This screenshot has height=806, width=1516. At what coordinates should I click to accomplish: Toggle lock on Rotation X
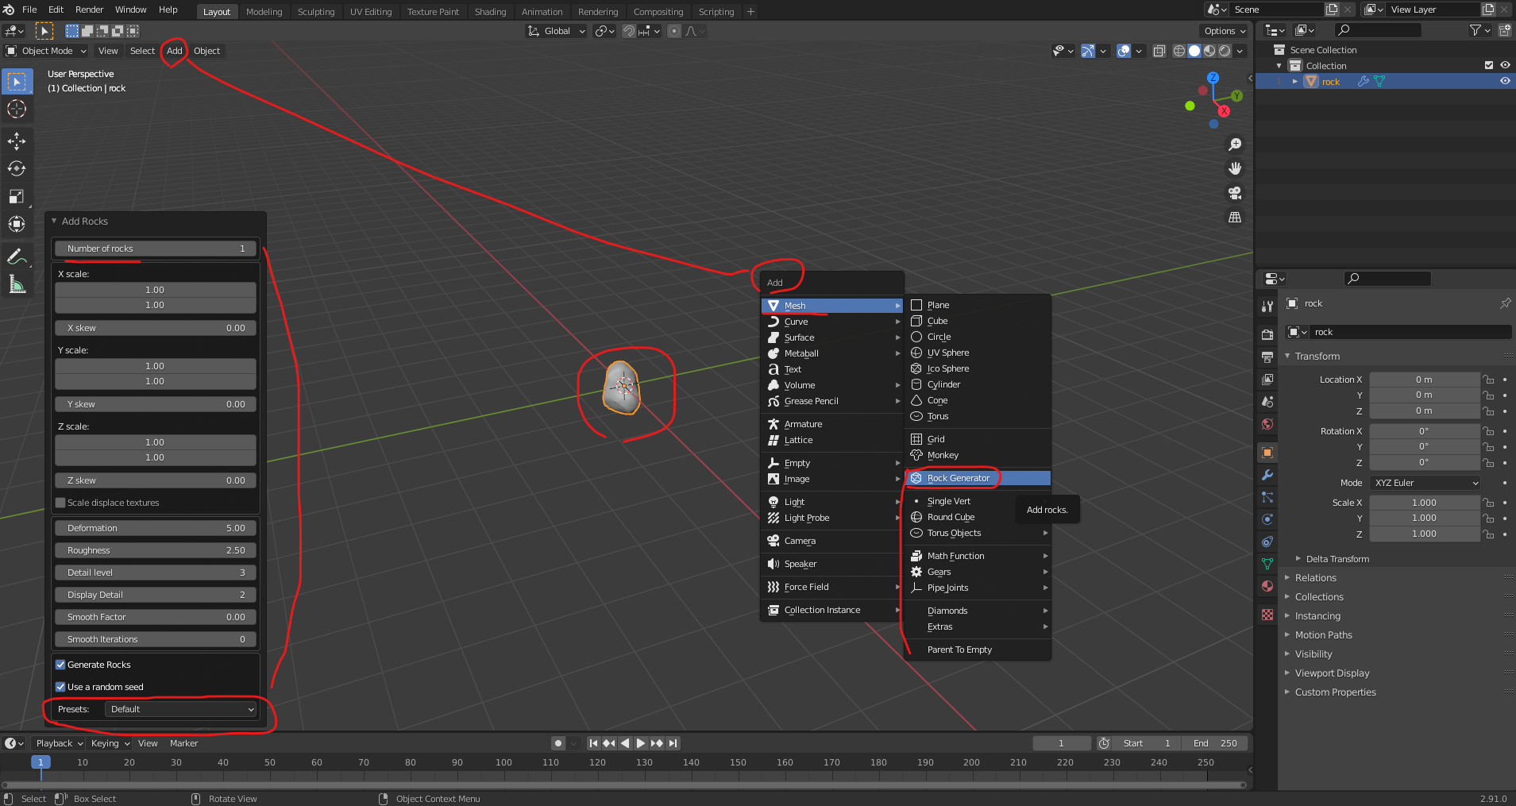click(1489, 431)
